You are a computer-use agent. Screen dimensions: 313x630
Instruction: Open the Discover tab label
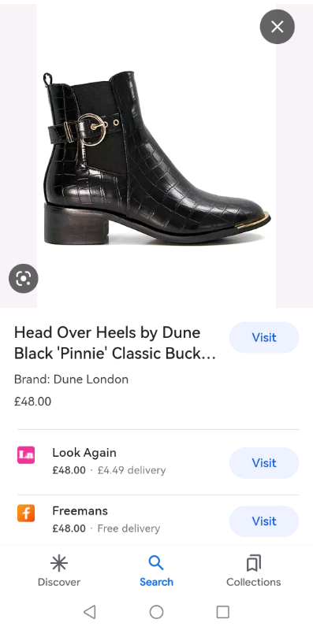[x=59, y=582]
